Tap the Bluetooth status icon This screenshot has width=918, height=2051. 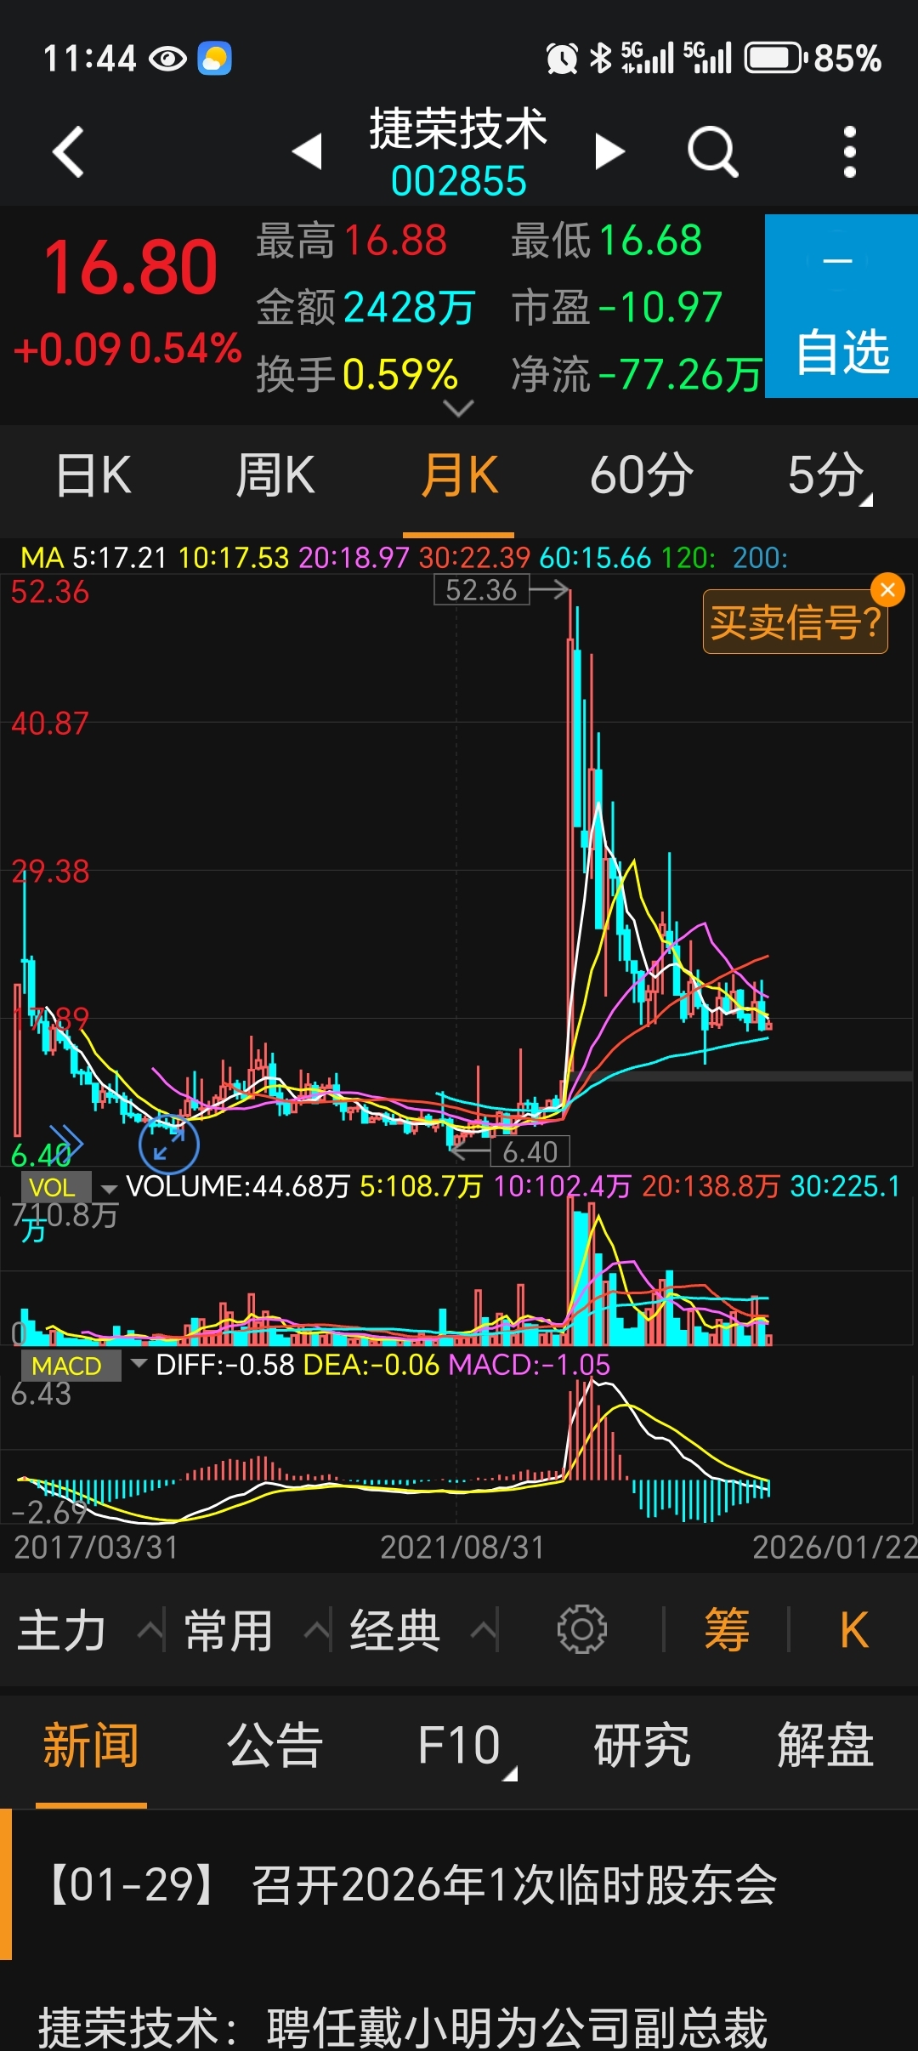pos(601,58)
